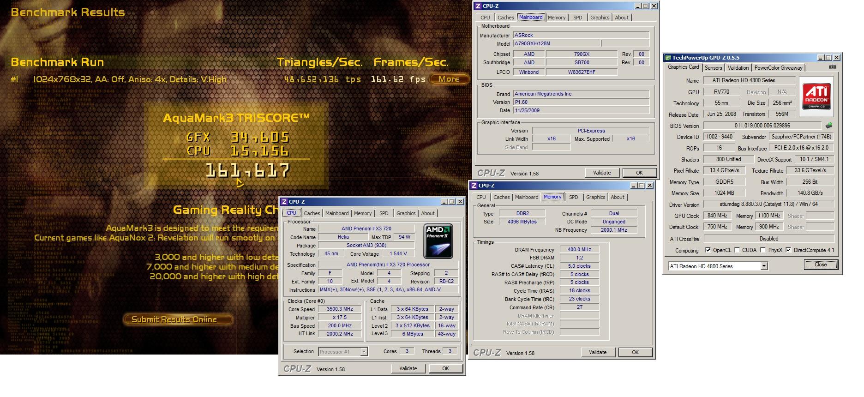Open Graphics tab in CPU-Z Memory window
Screen dimensions: 864x397
(x=595, y=197)
